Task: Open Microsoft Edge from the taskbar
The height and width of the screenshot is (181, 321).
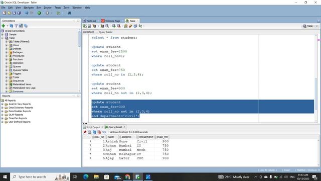Action: click(x=86, y=177)
